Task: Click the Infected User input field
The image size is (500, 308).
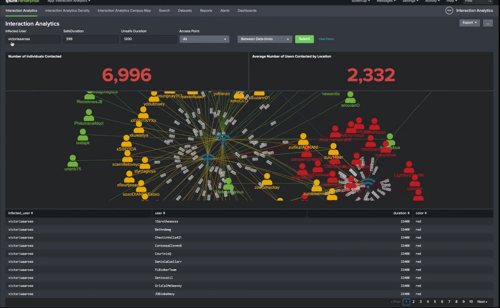Action: (33, 39)
